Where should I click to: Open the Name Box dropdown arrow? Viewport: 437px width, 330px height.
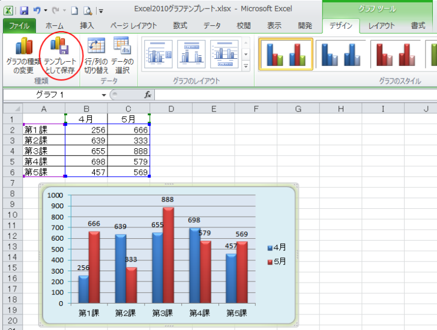click(x=103, y=95)
